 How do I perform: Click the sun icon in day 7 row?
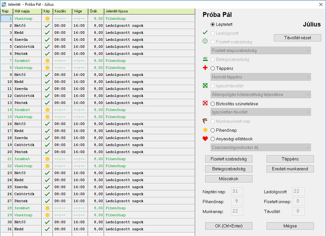[47, 61]
